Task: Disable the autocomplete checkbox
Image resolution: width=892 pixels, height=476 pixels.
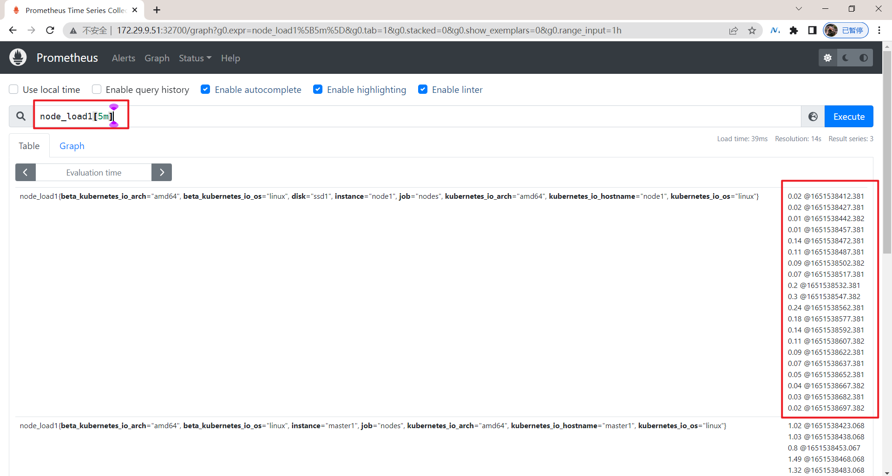Action: (205, 89)
